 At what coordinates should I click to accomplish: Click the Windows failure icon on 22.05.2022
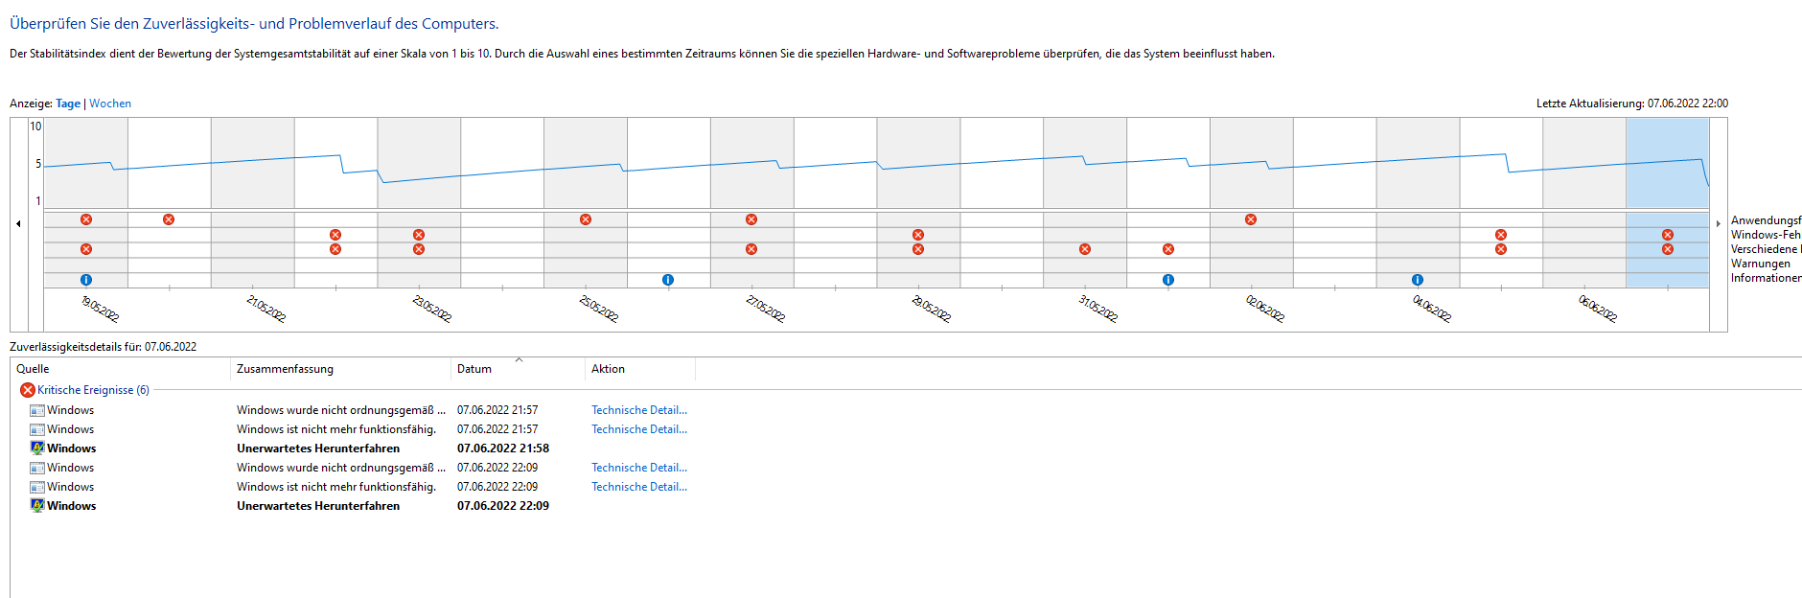coord(335,235)
